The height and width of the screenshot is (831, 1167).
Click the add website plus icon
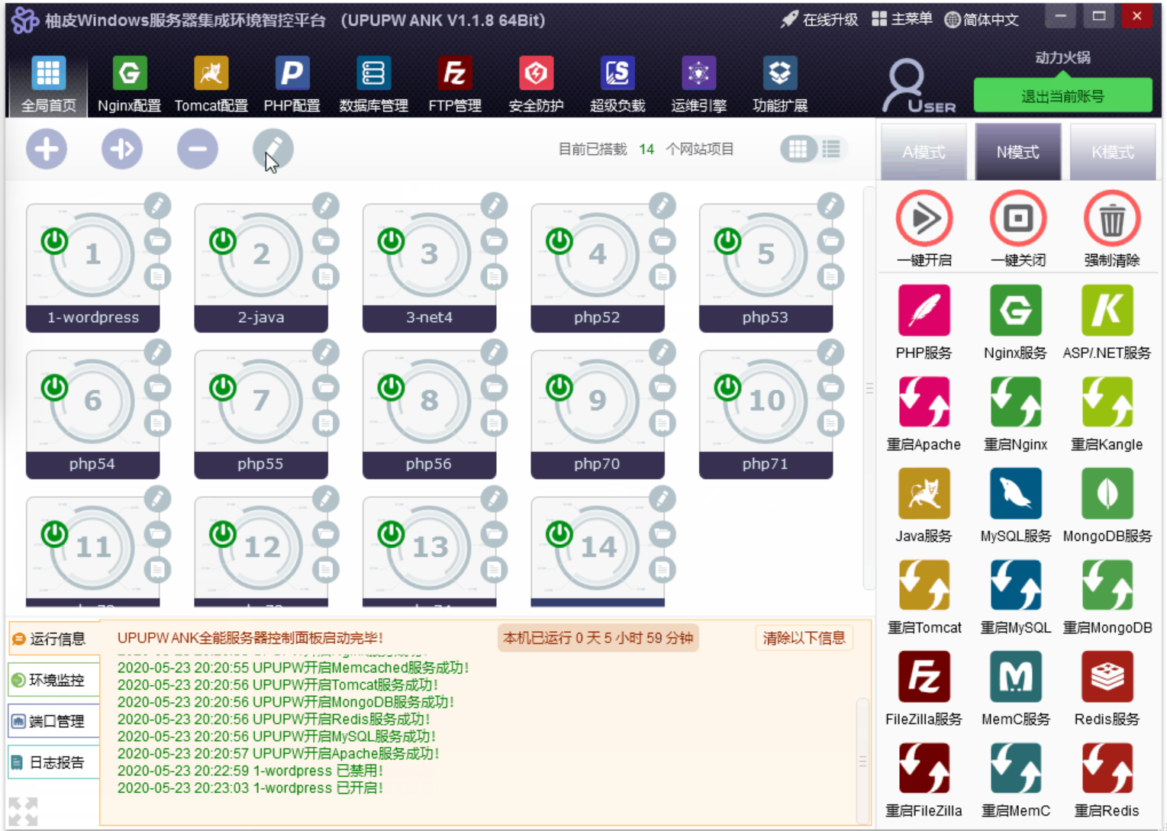pos(47,149)
